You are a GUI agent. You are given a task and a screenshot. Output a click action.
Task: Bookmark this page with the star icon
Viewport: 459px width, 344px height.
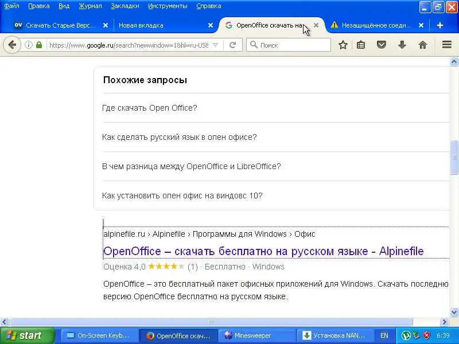pos(343,45)
